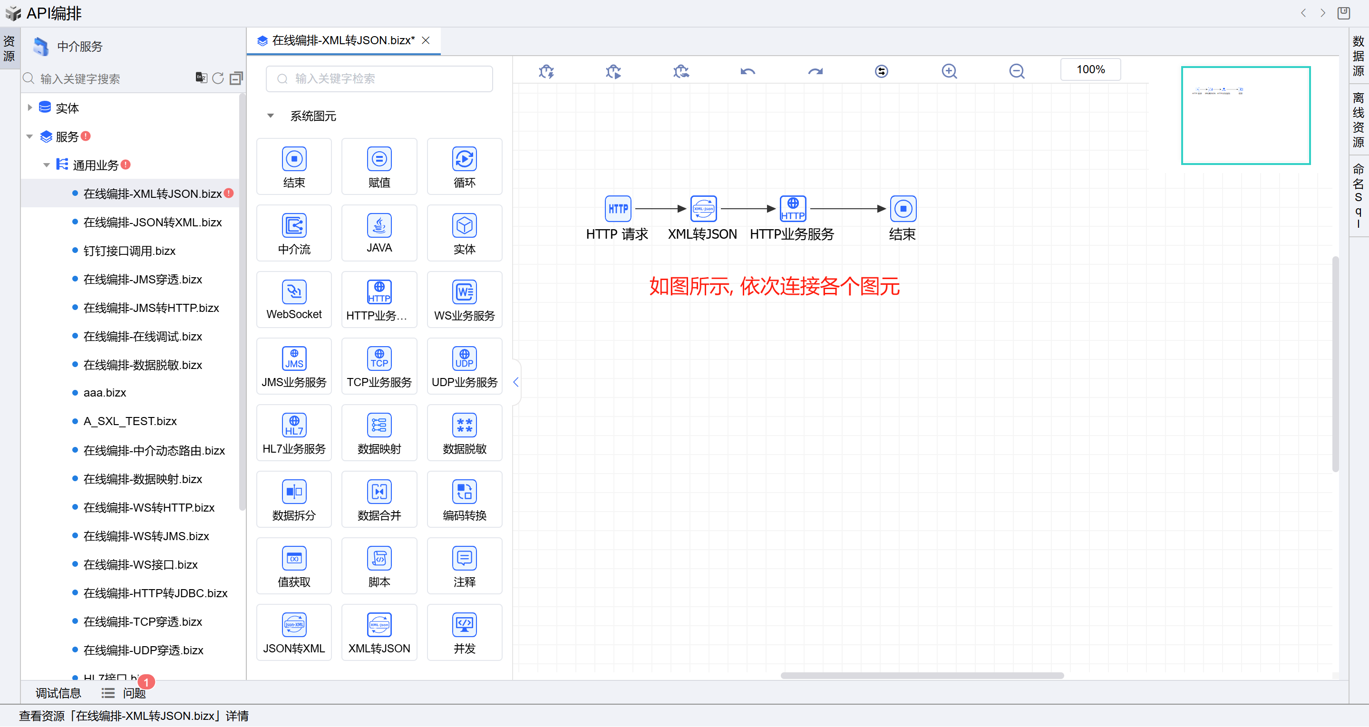The image size is (1369, 727).
Task: Click the zoom out magnifier icon
Action: (x=1016, y=71)
